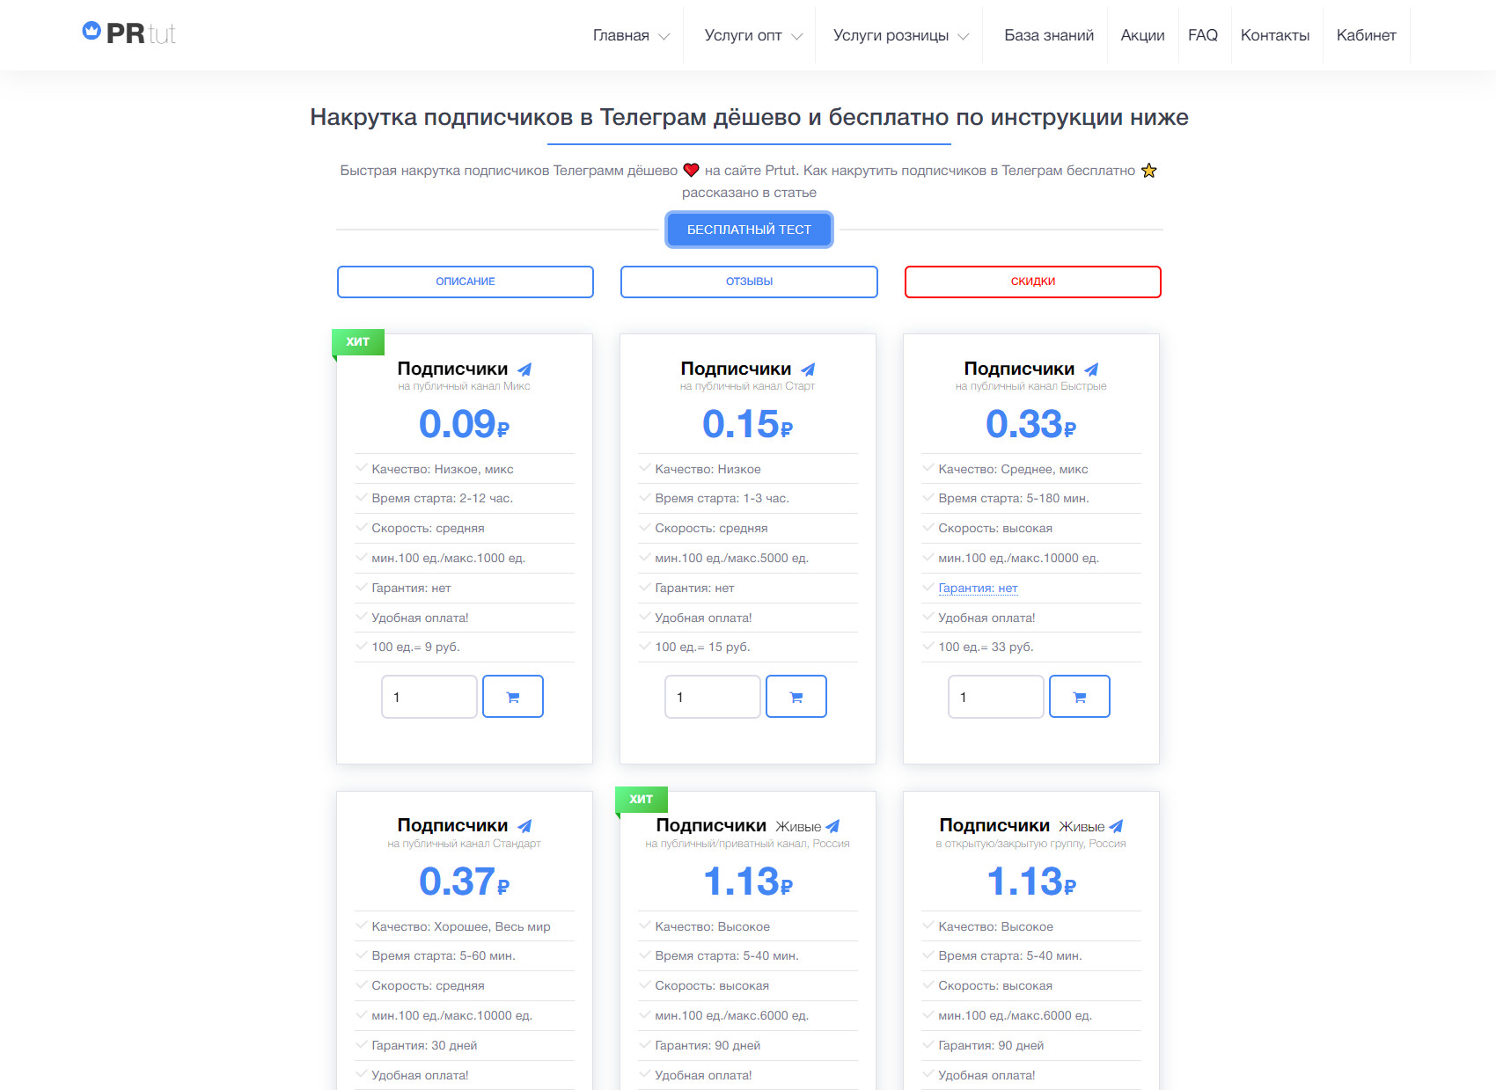Click 'Время старта: 2-12 час.' text

click(x=442, y=498)
